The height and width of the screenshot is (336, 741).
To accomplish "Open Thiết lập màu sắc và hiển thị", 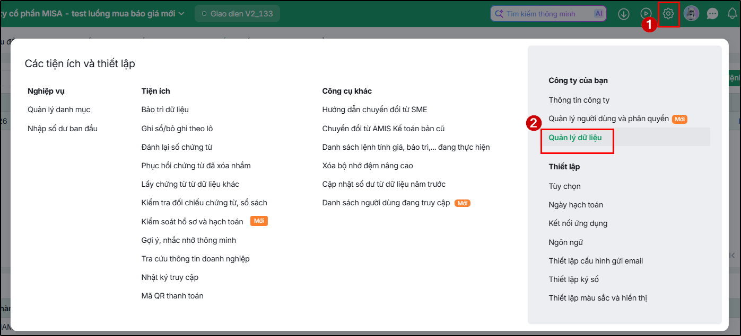I will tap(598, 298).
